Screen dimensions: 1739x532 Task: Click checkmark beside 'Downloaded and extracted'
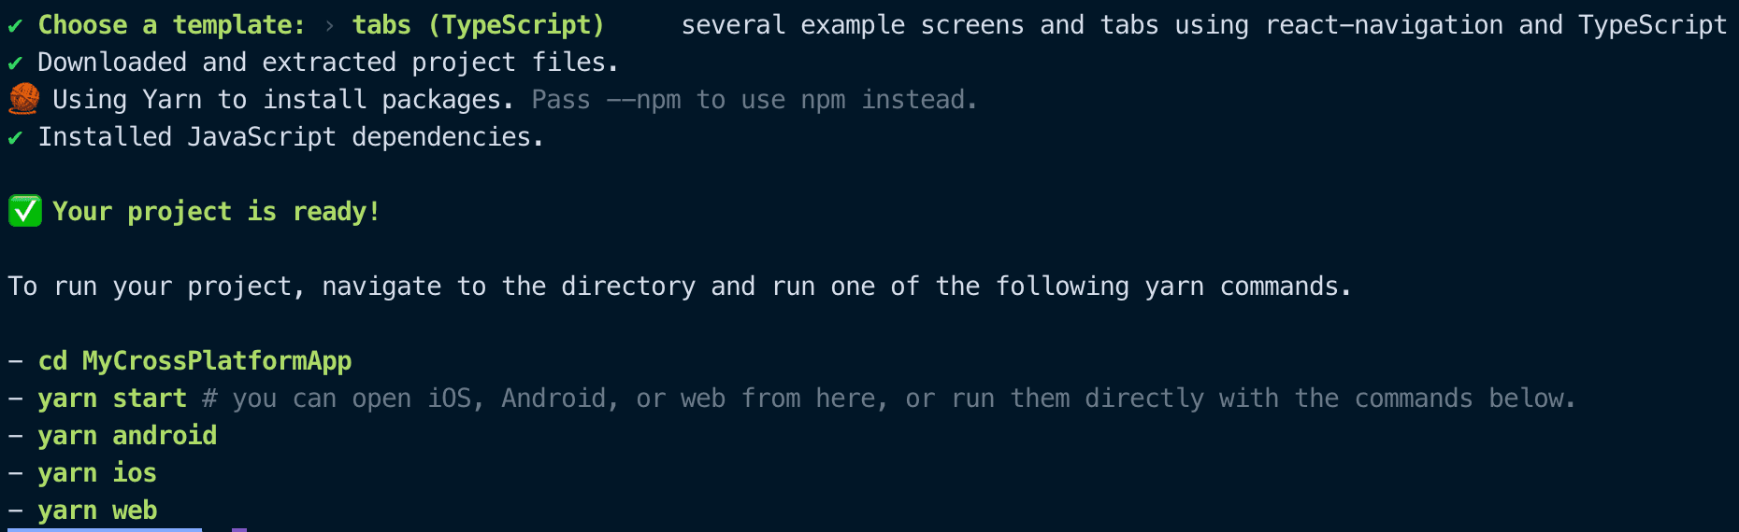click(x=15, y=63)
